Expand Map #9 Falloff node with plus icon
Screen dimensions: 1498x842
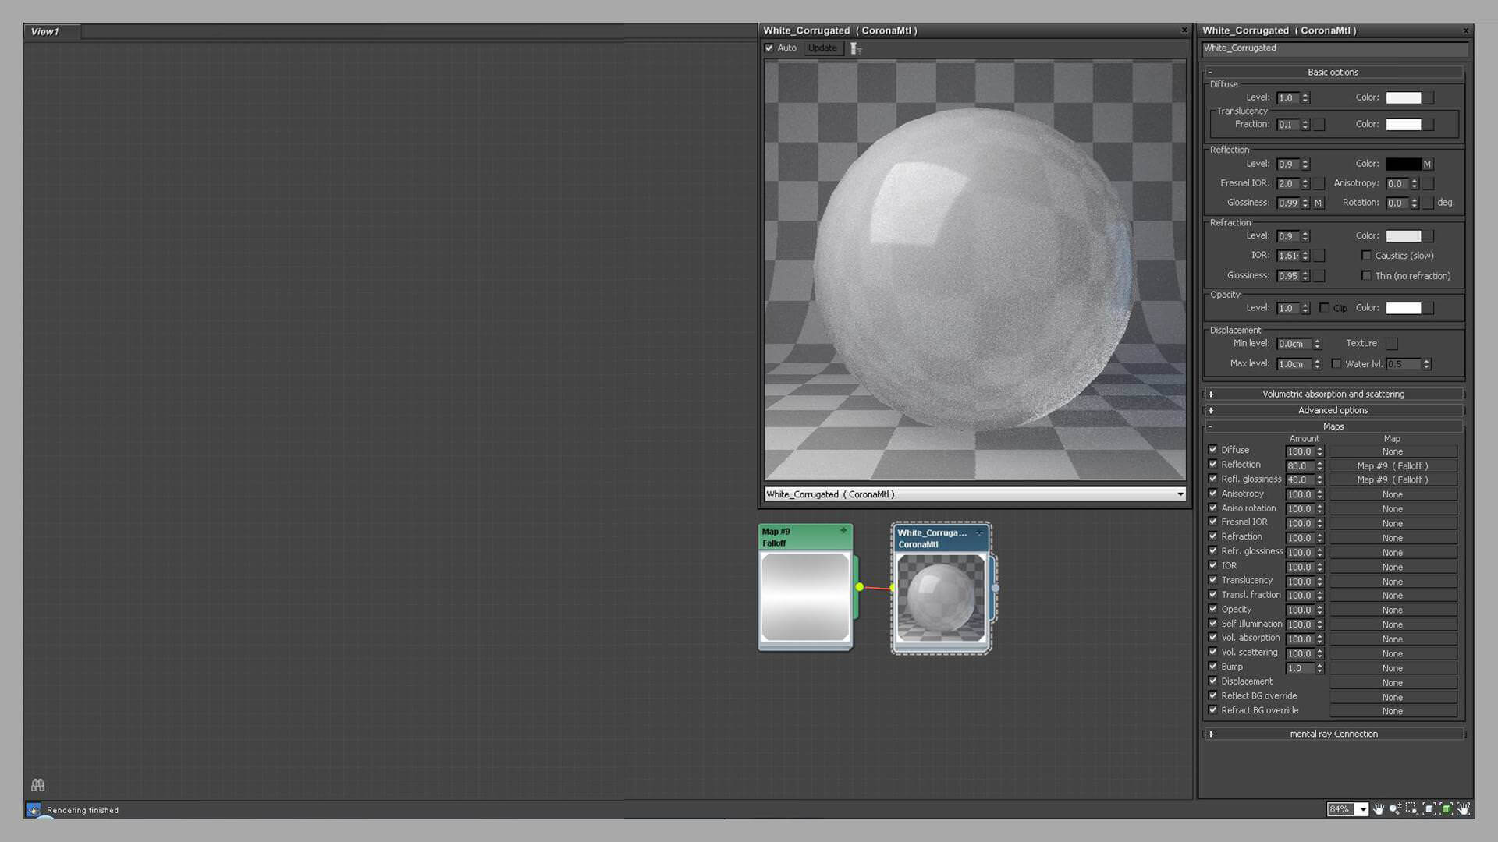point(843,530)
